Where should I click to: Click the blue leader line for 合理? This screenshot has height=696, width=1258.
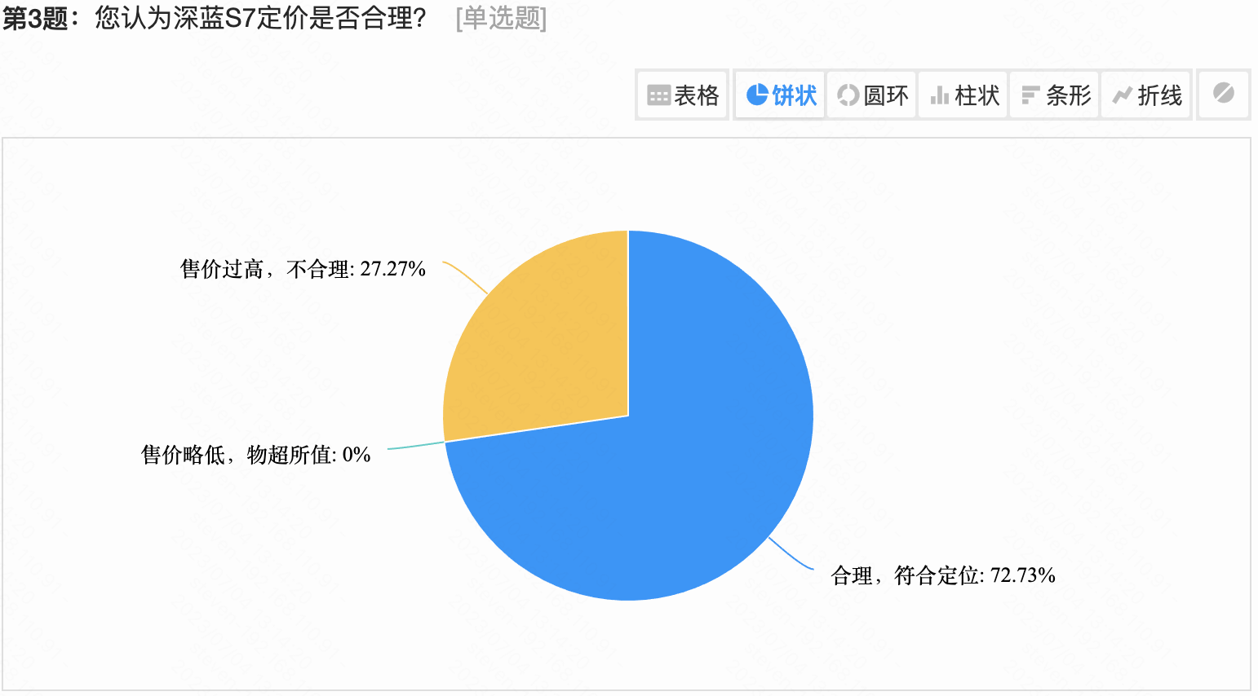click(x=790, y=556)
